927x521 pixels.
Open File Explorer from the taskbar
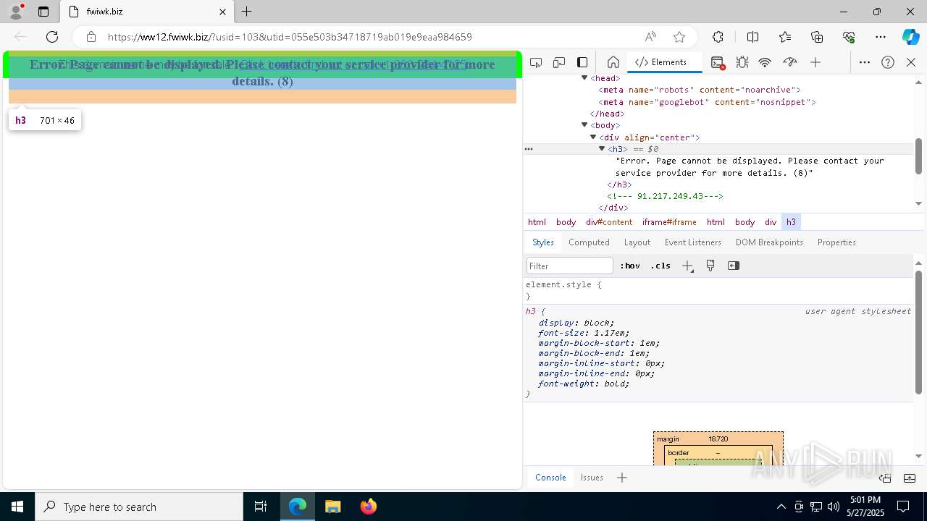coord(332,507)
